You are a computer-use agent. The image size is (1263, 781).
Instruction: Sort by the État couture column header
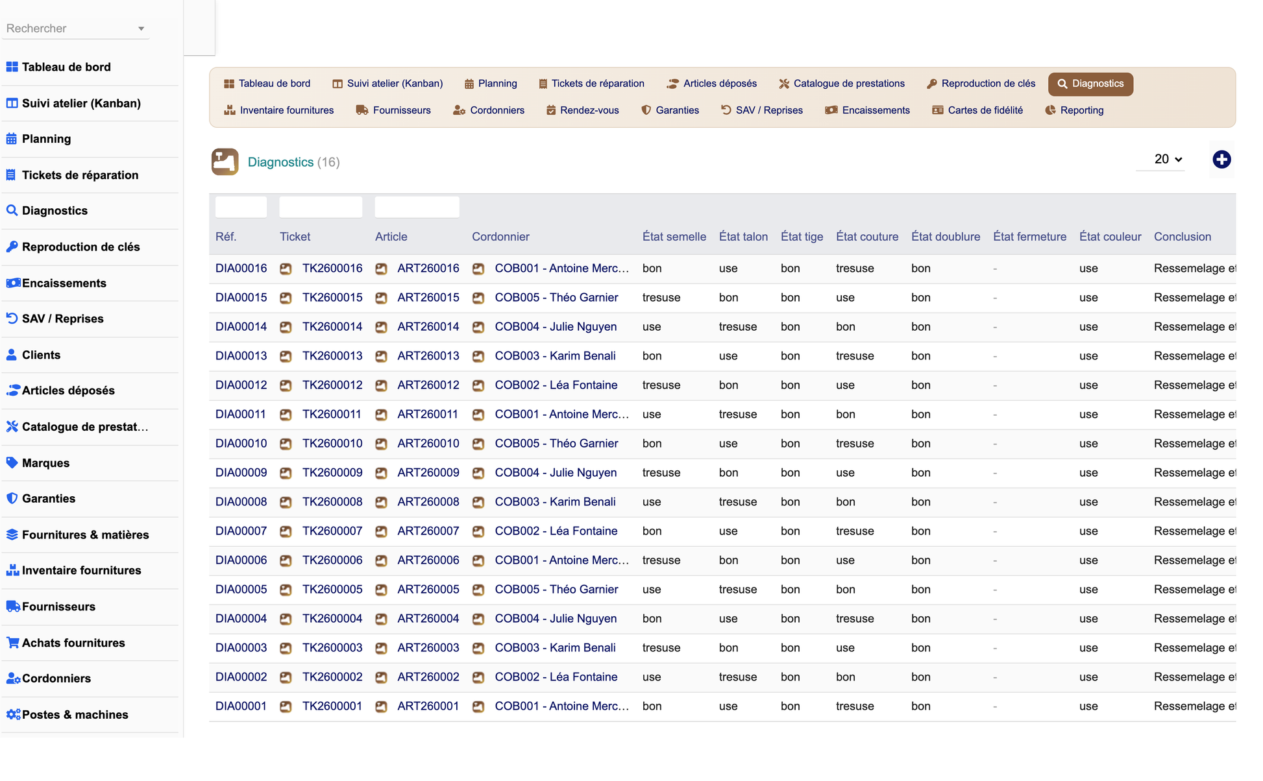point(867,237)
